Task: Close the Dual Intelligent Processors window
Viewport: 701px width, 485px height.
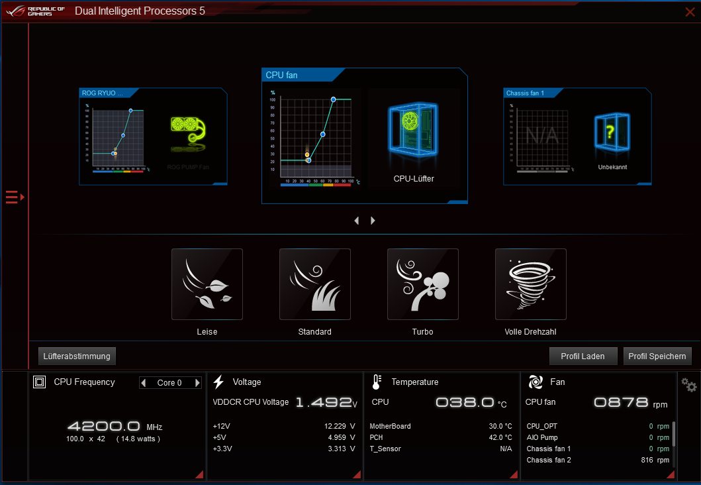Action: [x=690, y=12]
